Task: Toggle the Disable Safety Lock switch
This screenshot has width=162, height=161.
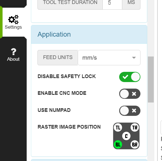Action: tap(130, 77)
